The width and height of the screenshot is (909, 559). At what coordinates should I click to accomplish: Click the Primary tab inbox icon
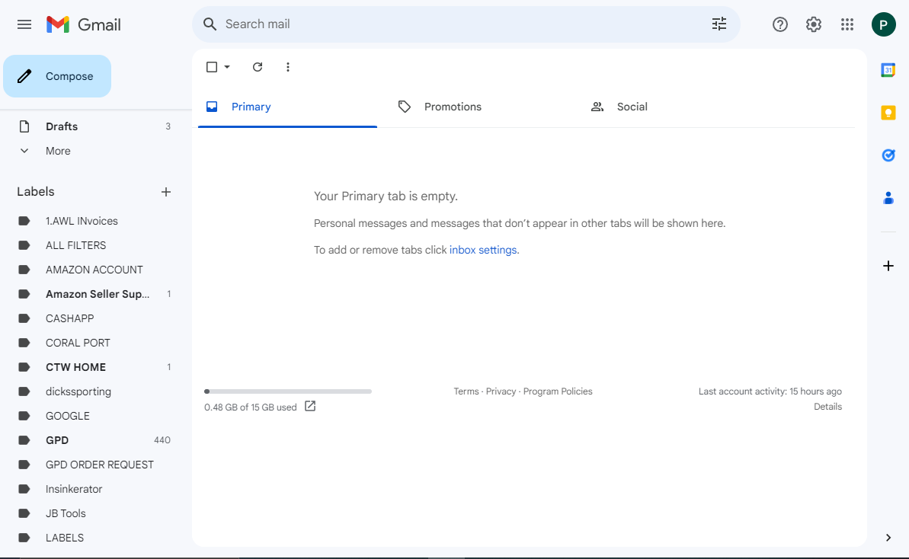[212, 107]
